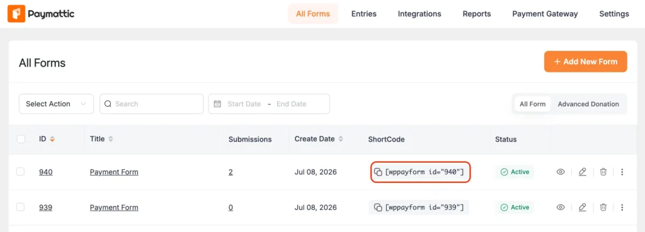Image resolution: width=645 pixels, height=232 pixels.
Task: Go to the Entries tab
Action: [x=363, y=14]
